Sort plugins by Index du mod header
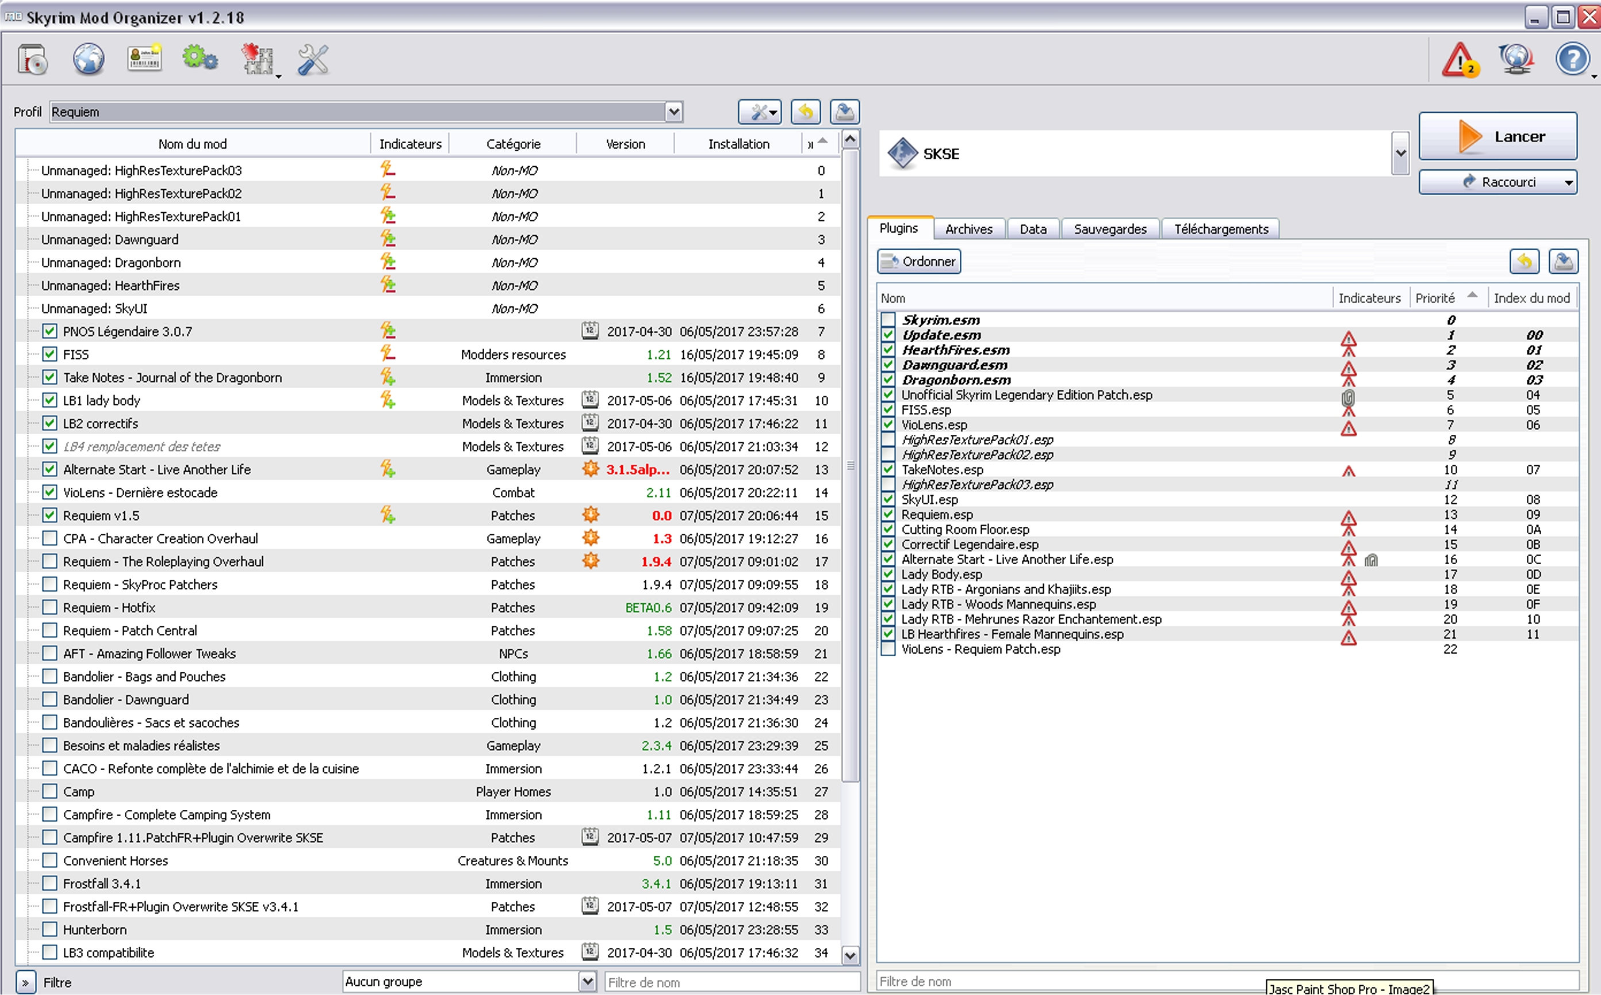Screen dimensions: 1601x995 pos(1532,298)
